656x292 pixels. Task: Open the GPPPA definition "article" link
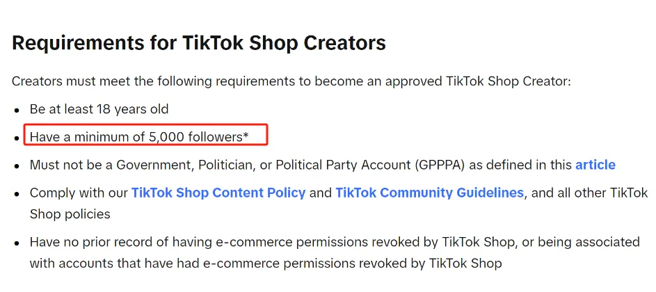coord(595,165)
